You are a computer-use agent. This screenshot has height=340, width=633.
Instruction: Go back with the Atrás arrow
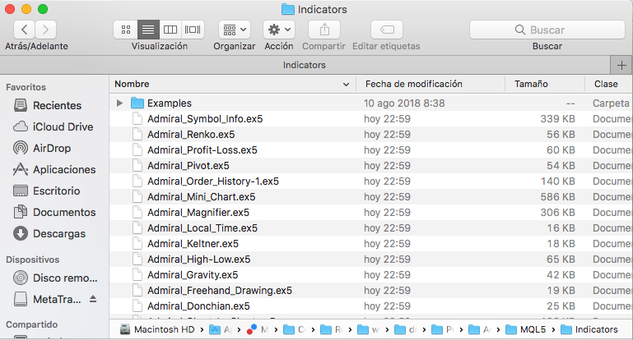(x=24, y=30)
